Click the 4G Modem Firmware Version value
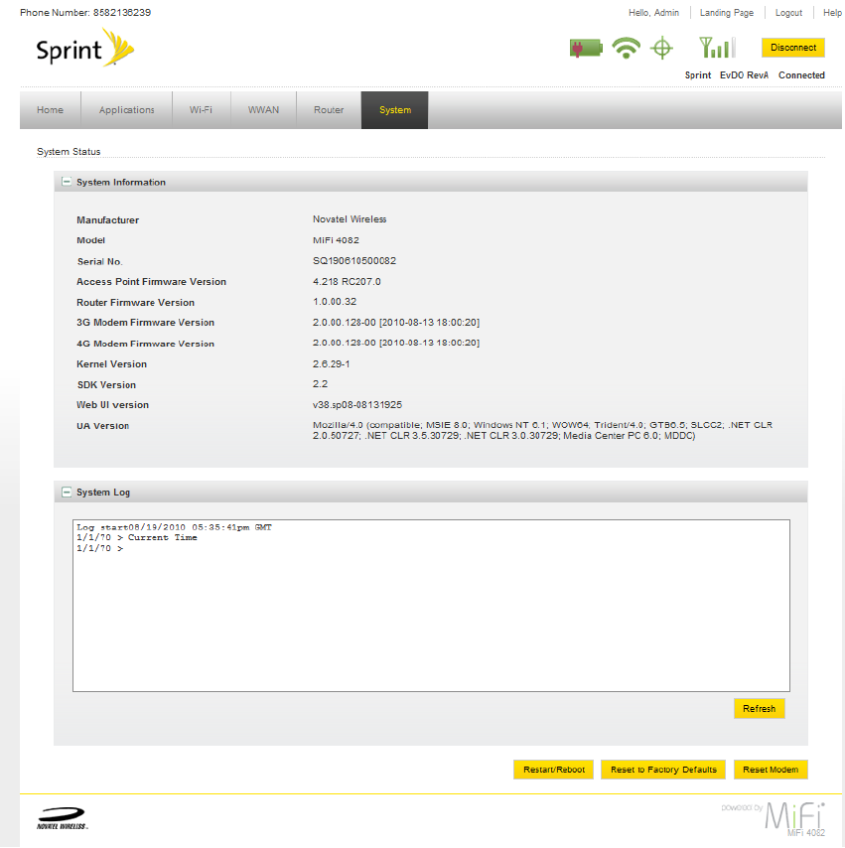The height and width of the screenshot is (848, 845). click(396, 343)
